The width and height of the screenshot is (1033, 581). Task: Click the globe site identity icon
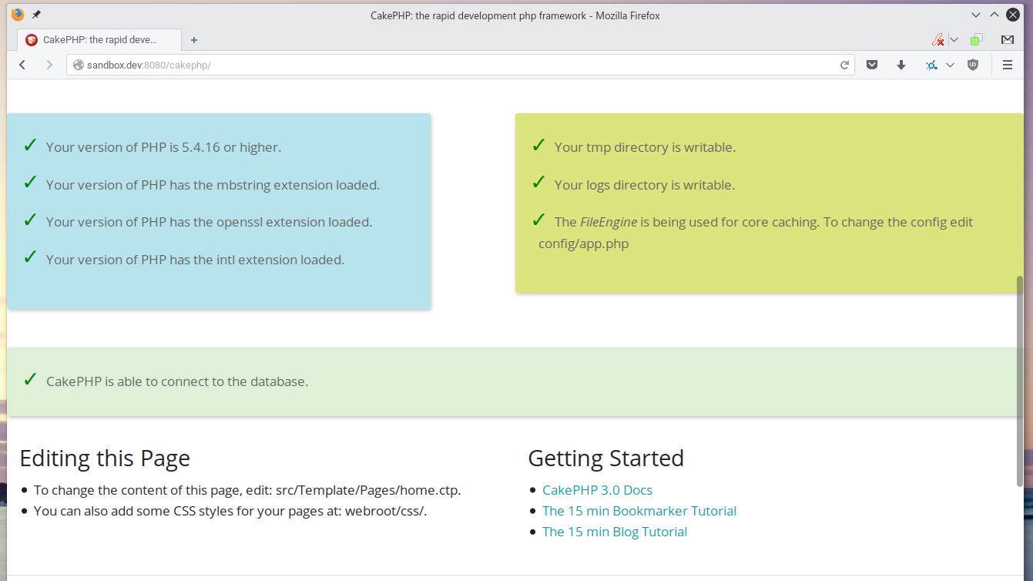[78, 65]
